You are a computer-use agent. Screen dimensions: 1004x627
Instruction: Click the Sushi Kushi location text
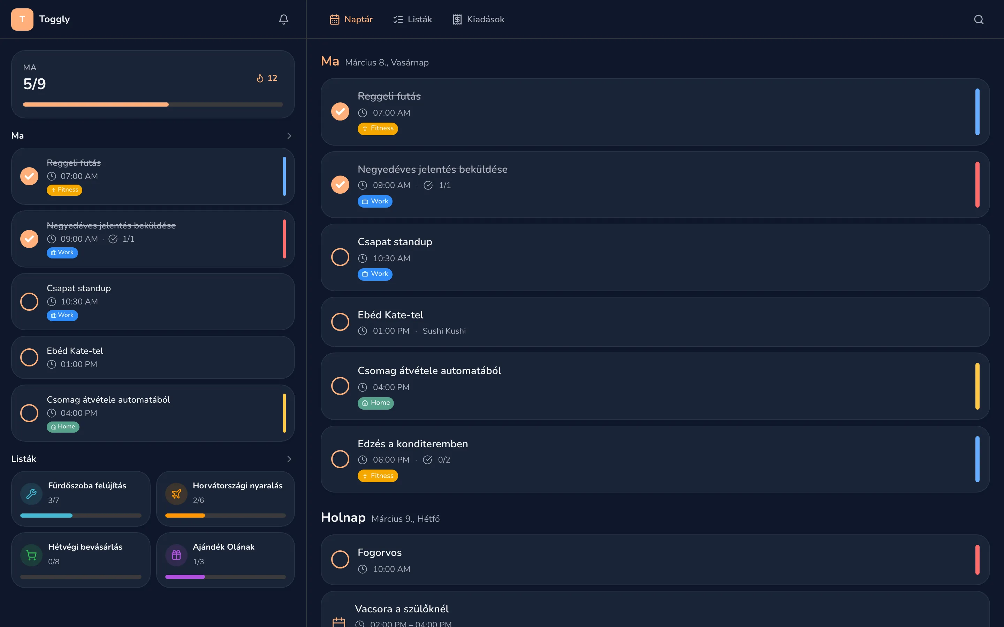[444, 331]
